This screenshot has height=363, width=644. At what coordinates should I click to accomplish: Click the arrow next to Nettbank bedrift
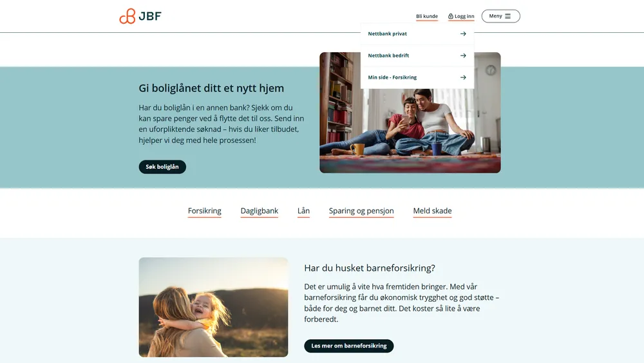pos(463,55)
